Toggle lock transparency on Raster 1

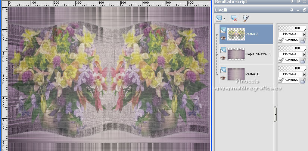point(304,81)
